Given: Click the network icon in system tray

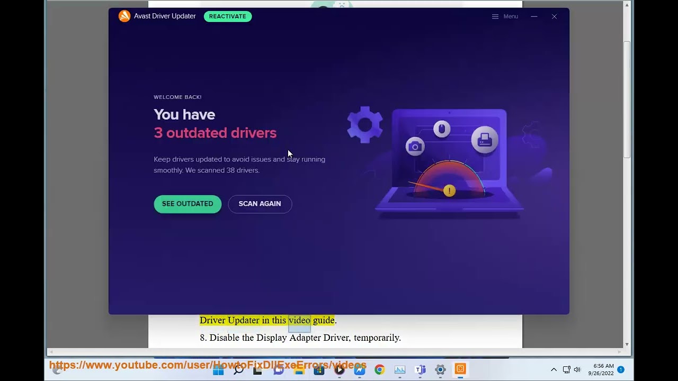Looking at the screenshot, I should click(x=566, y=370).
